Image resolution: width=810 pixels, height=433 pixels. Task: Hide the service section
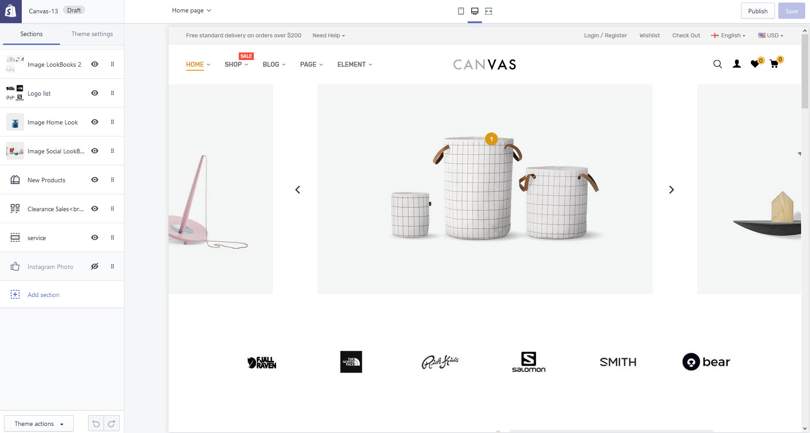click(x=95, y=237)
